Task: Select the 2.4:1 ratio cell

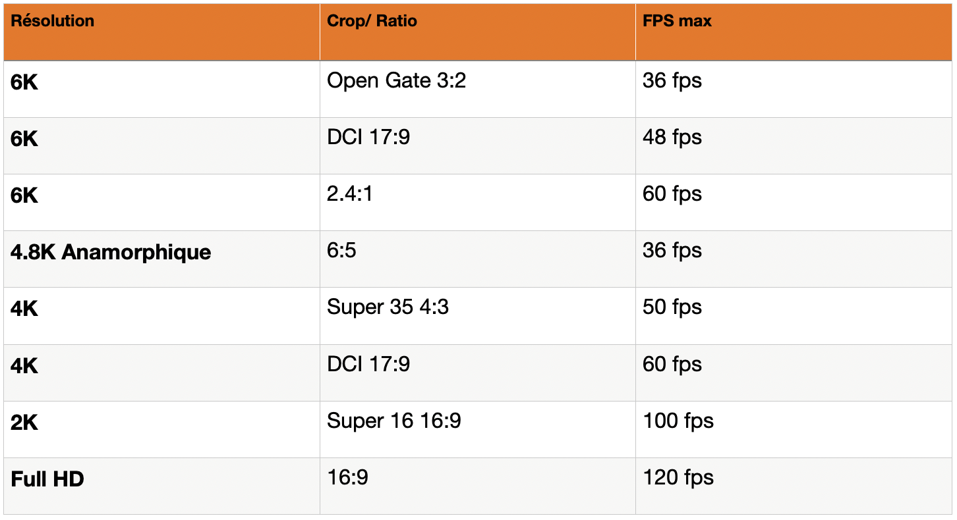Action: (x=349, y=194)
